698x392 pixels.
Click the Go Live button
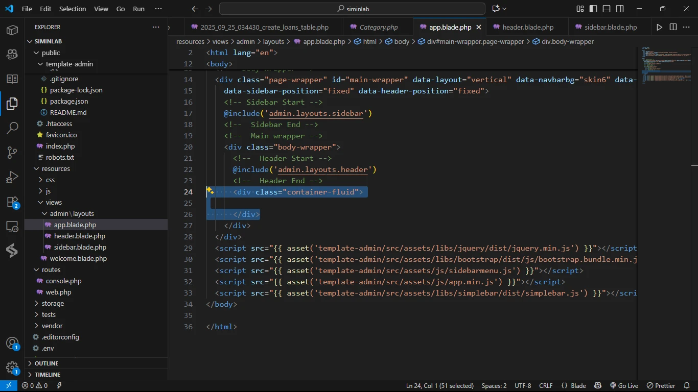[x=624, y=386]
